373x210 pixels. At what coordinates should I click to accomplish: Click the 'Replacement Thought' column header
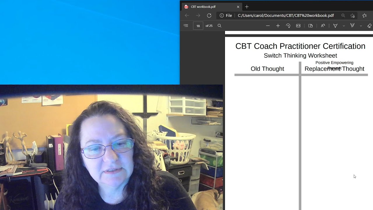point(334,69)
